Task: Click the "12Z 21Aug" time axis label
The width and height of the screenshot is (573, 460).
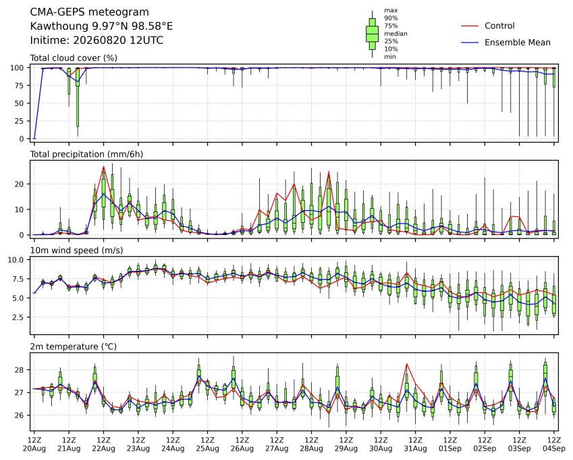Action: (69, 444)
